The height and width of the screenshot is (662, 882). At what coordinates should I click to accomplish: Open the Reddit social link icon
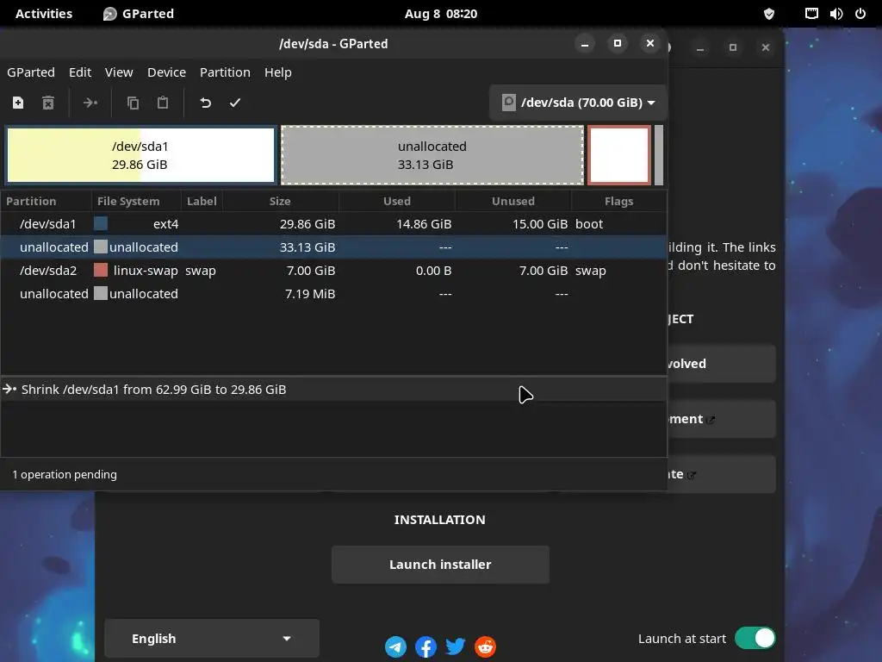(x=486, y=646)
